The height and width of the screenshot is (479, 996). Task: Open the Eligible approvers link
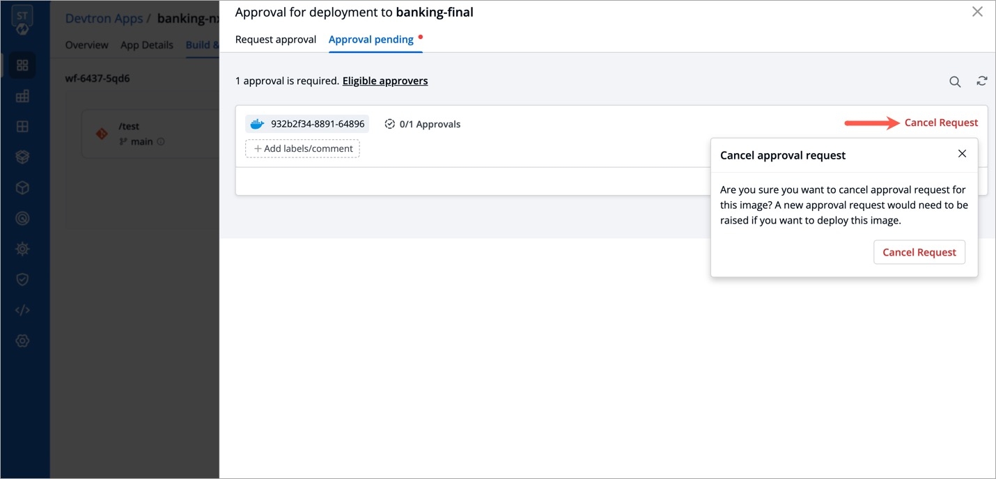pyautogui.click(x=385, y=81)
